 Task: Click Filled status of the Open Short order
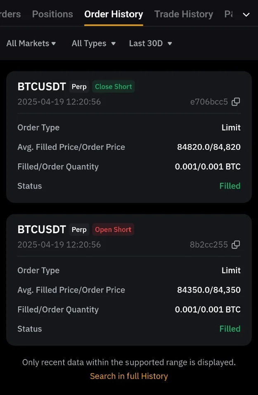tap(230, 329)
